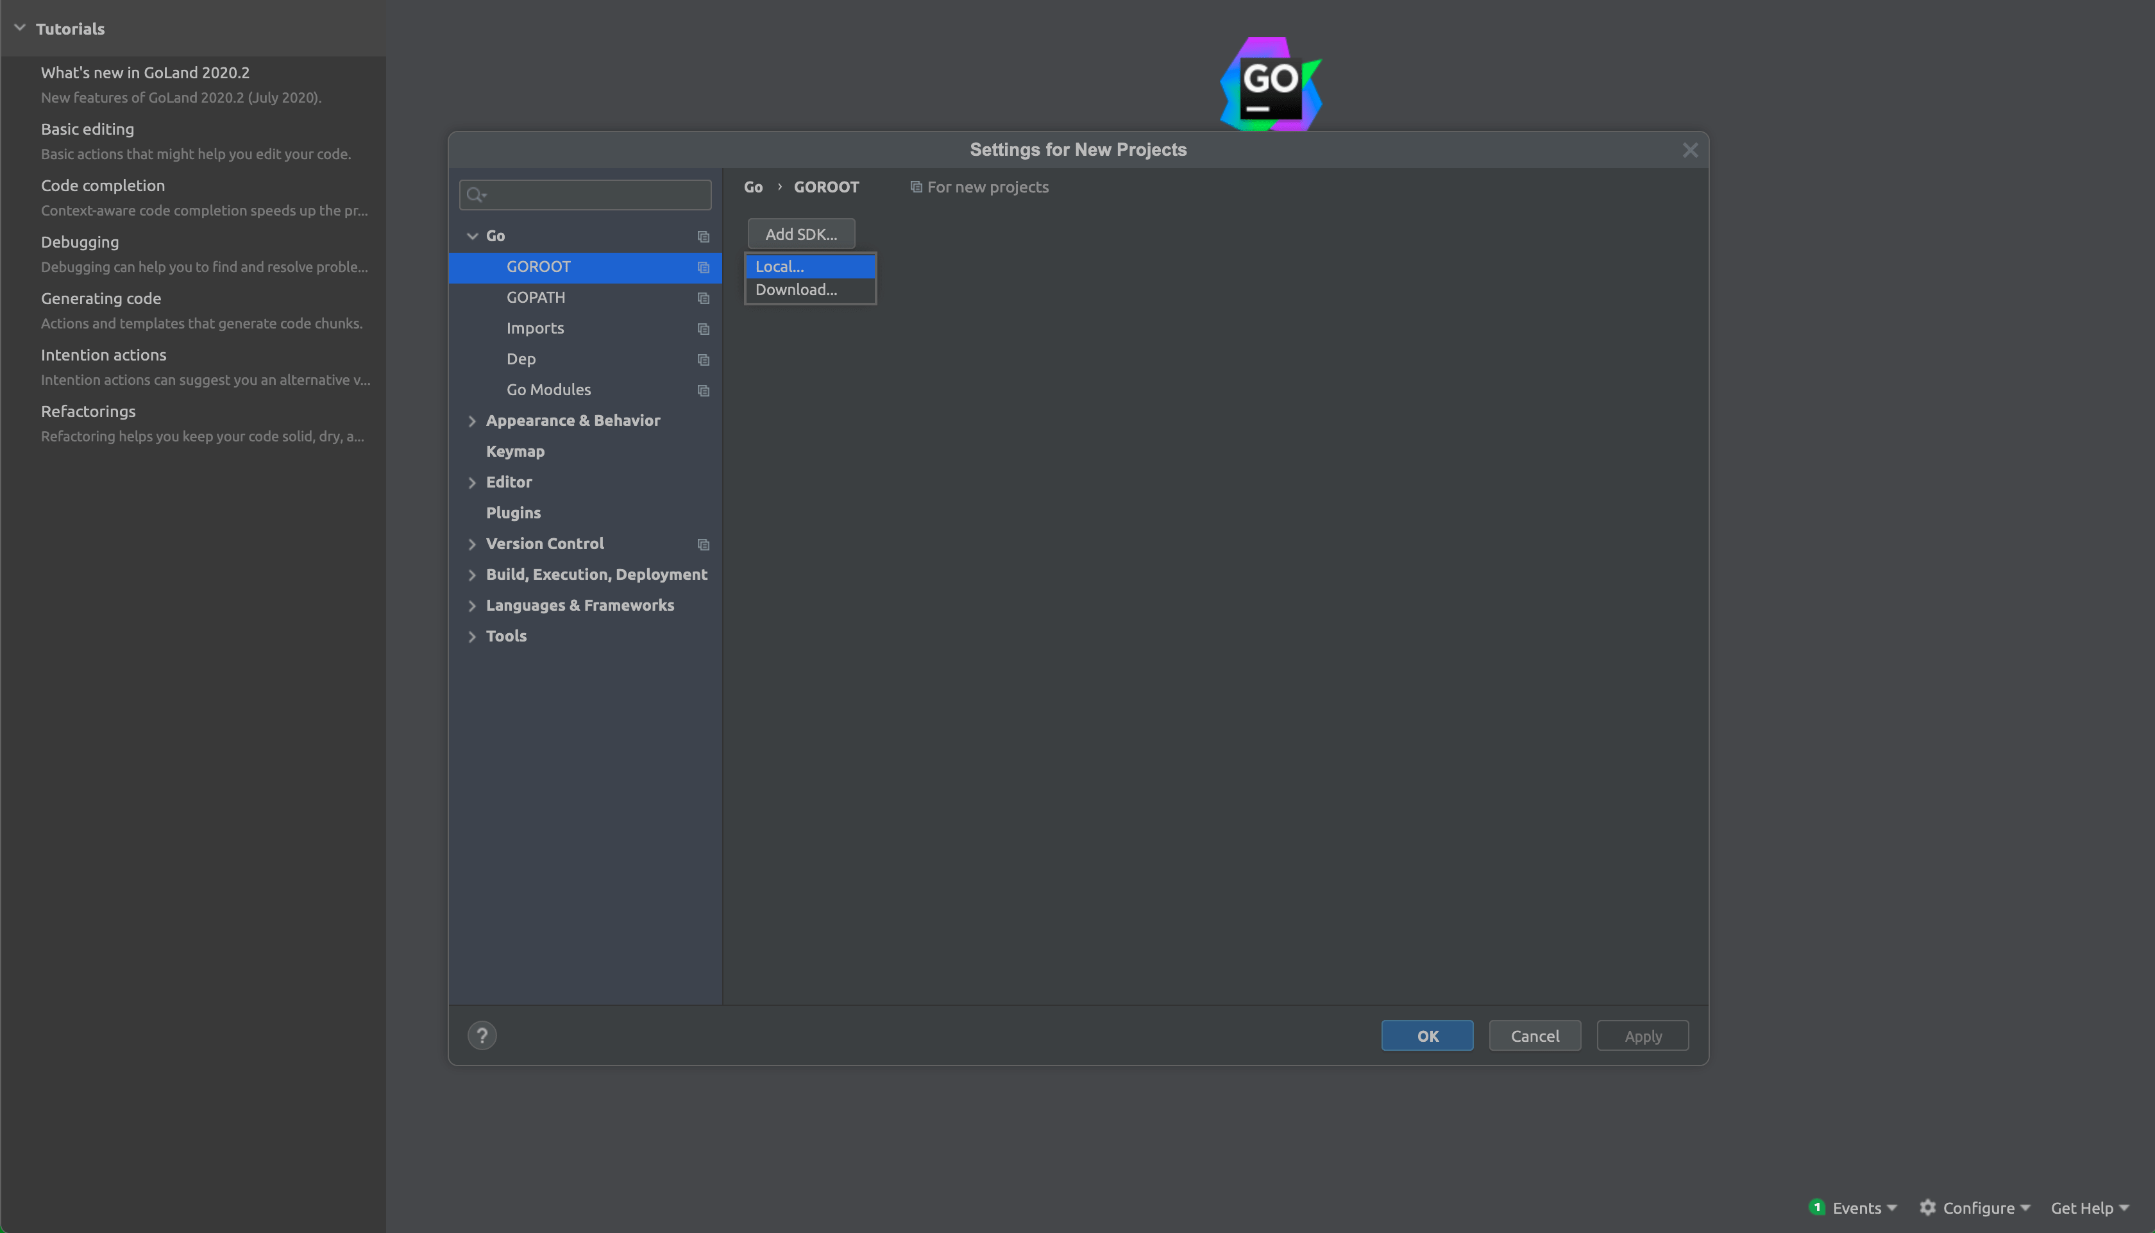Select GOROOT in the settings tree
Image resolution: width=2155 pixels, height=1233 pixels.
(585, 267)
